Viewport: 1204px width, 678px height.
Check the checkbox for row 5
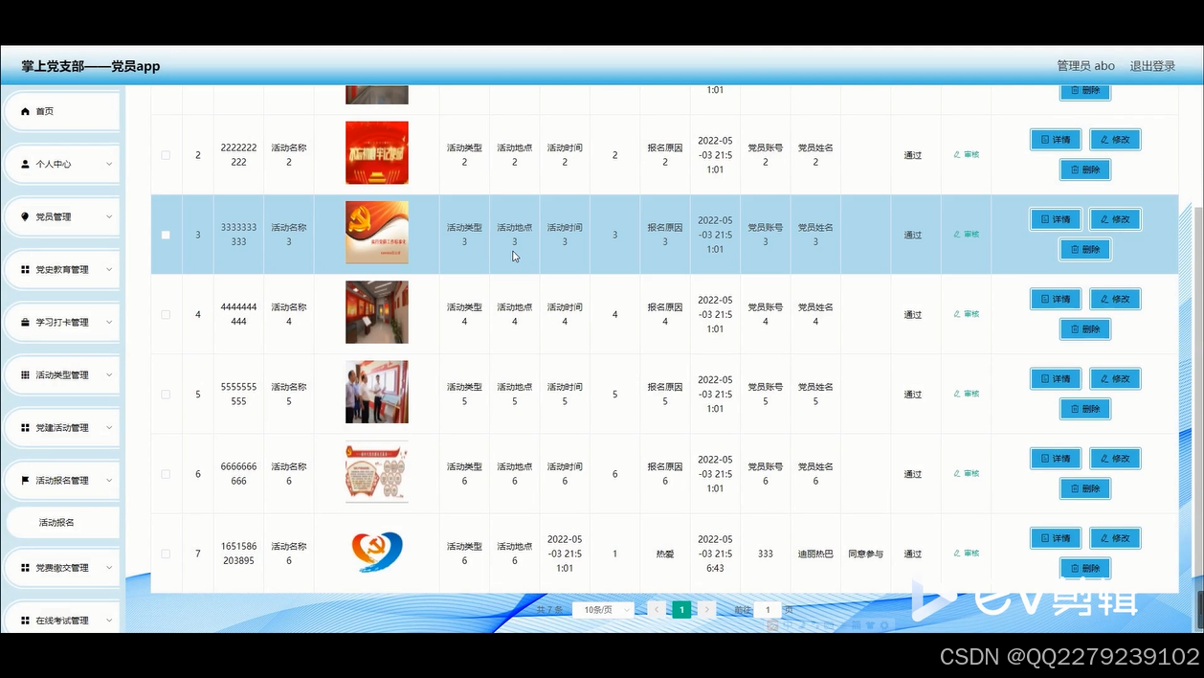tap(165, 393)
